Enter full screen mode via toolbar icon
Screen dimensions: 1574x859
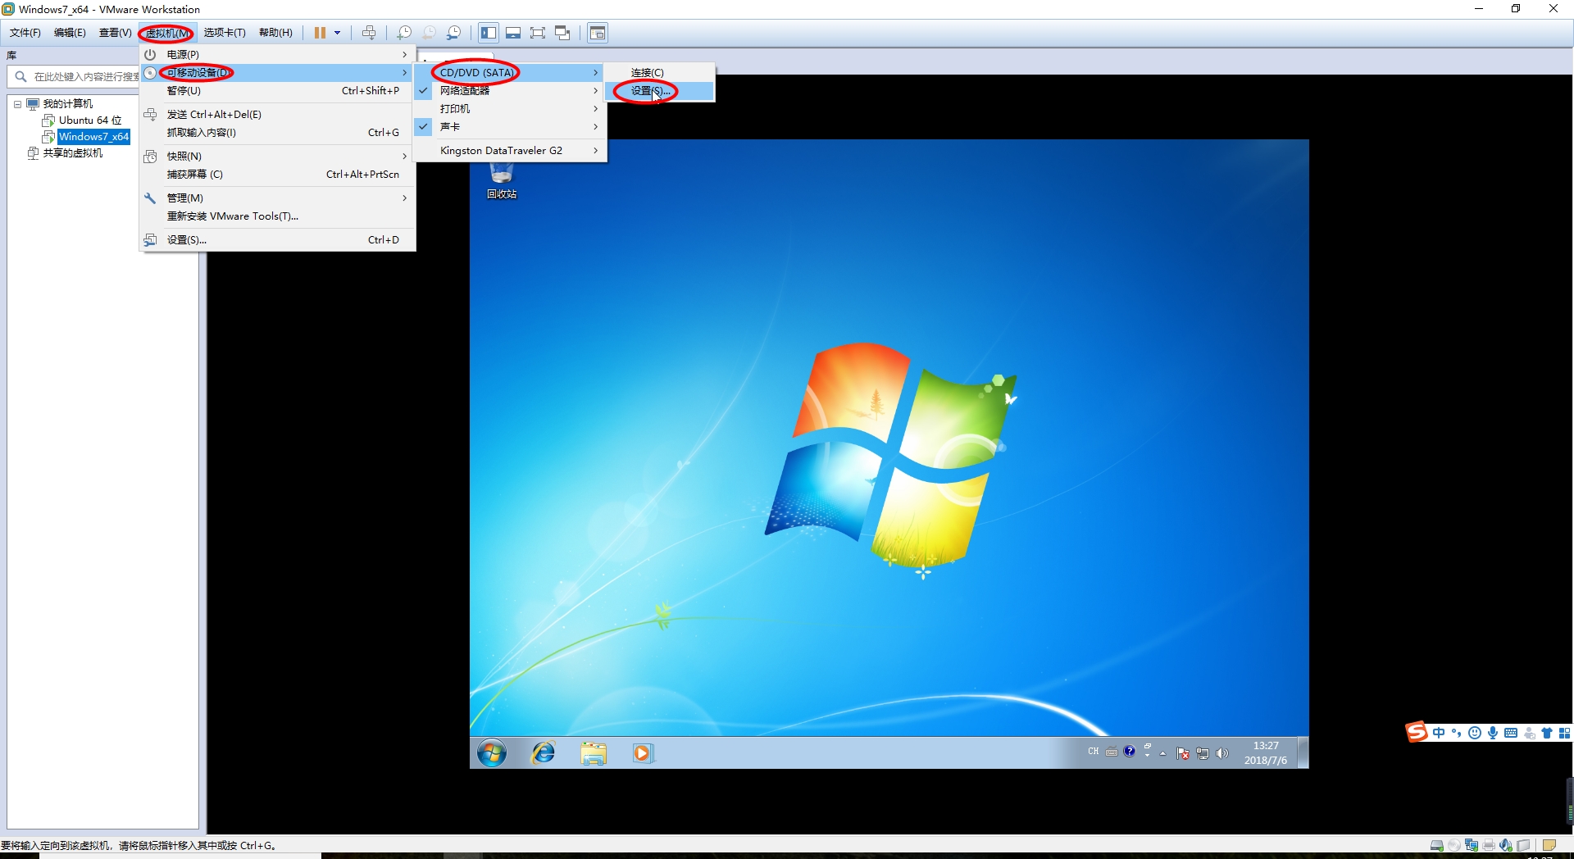(x=538, y=33)
